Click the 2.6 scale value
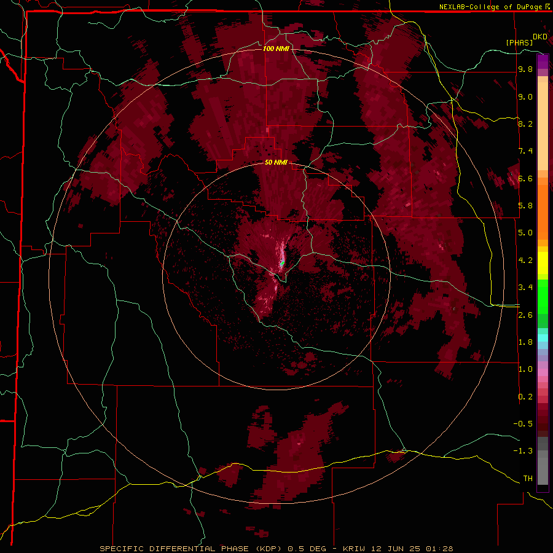This screenshot has height=553, width=553. (525, 315)
